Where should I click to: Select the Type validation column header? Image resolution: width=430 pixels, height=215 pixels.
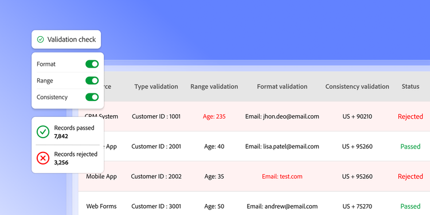click(156, 87)
